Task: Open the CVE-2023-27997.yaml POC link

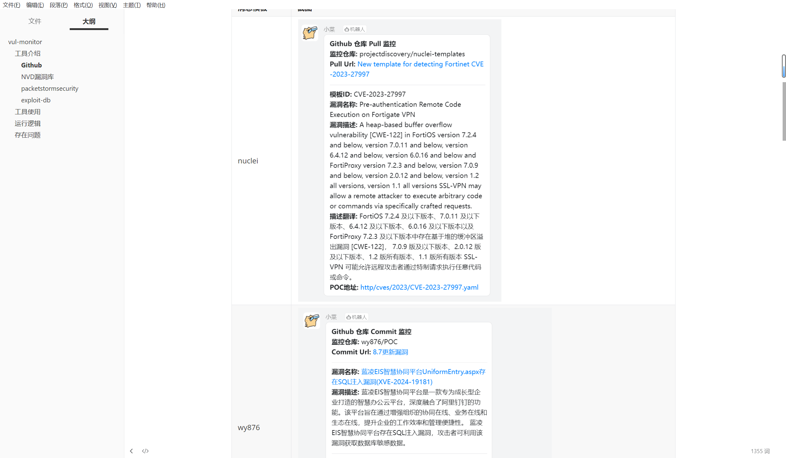Action: coord(419,287)
